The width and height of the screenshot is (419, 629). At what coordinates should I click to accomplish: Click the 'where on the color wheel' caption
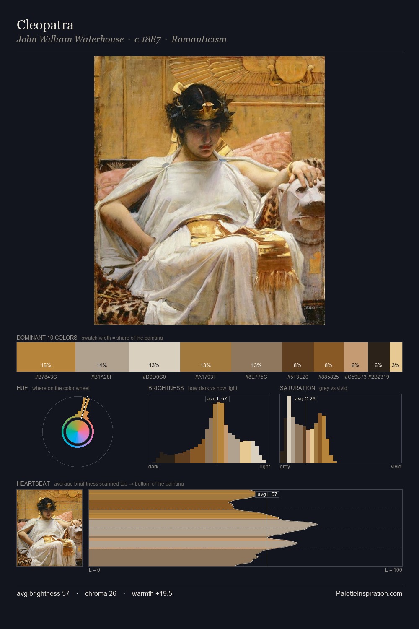coord(61,388)
